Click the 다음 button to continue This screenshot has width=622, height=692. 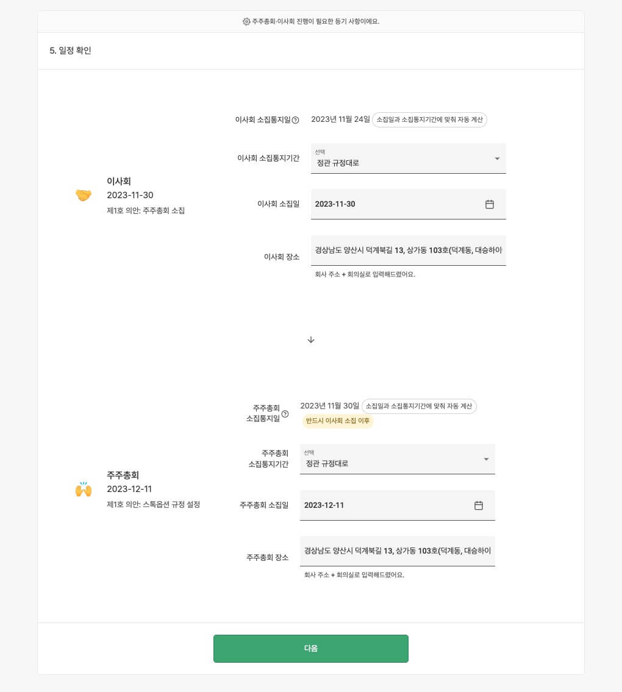pyautogui.click(x=311, y=648)
